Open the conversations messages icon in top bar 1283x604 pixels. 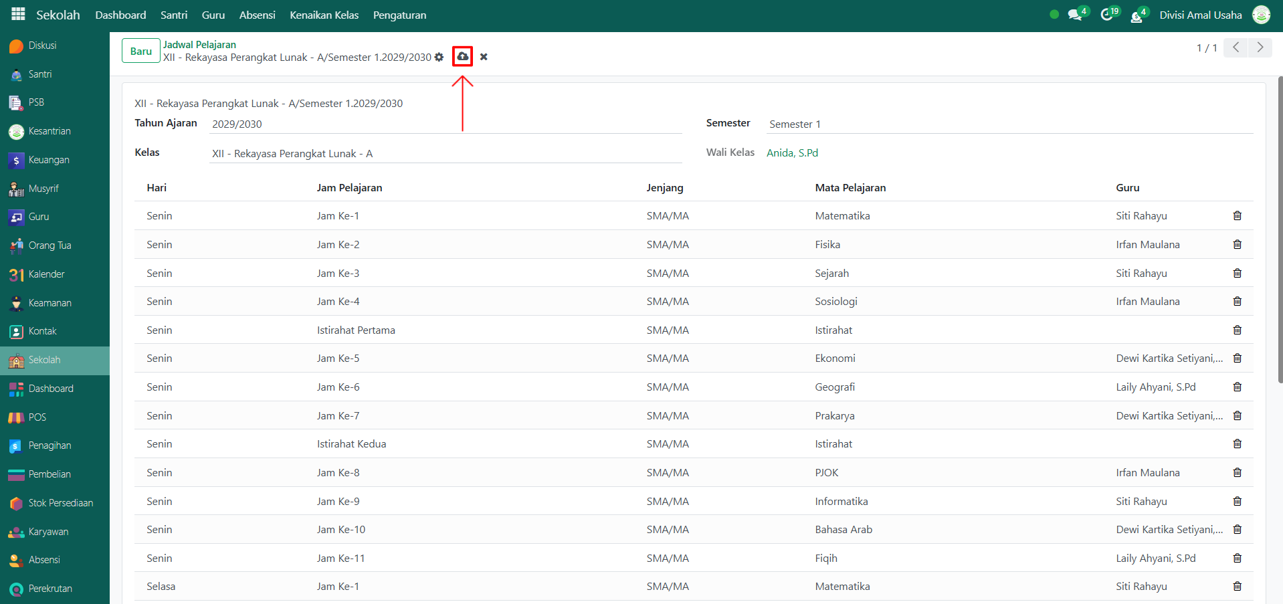pyautogui.click(x=1075, y=15)
